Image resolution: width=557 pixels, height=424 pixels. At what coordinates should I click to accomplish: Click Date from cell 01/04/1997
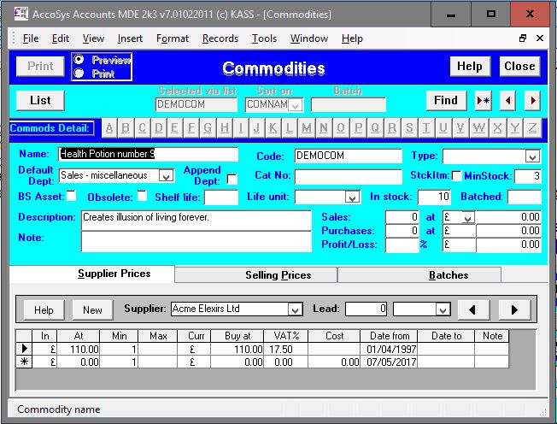[x=389, y=349]
